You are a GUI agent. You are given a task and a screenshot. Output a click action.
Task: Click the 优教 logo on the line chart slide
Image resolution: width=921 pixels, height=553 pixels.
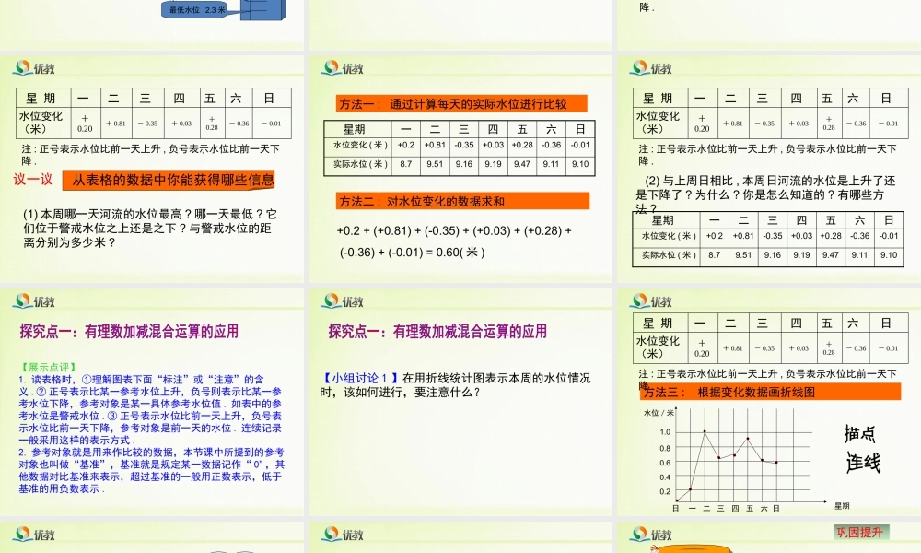pos(652,300)
